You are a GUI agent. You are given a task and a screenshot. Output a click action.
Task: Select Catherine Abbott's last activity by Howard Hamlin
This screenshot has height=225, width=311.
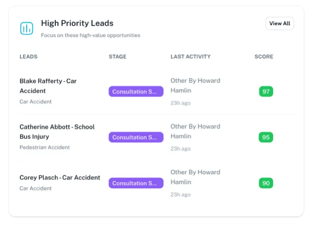tap(195, 131)
